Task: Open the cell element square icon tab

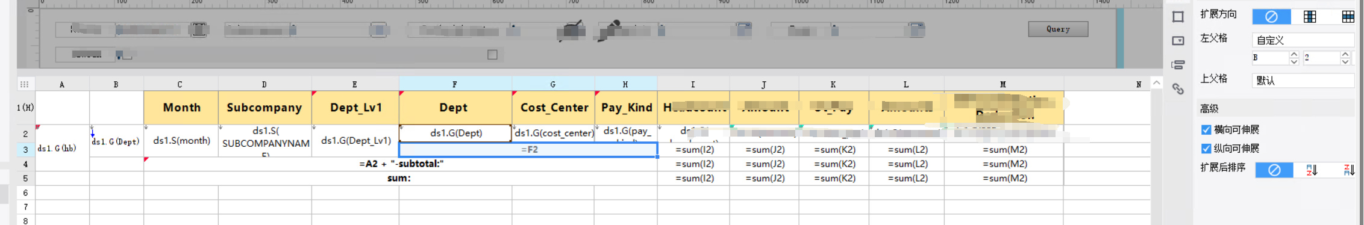Action: point(1178,17)
